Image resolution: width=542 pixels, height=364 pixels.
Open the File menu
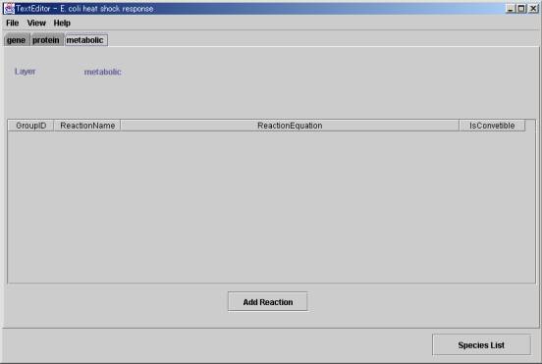[x=13, y=24]
